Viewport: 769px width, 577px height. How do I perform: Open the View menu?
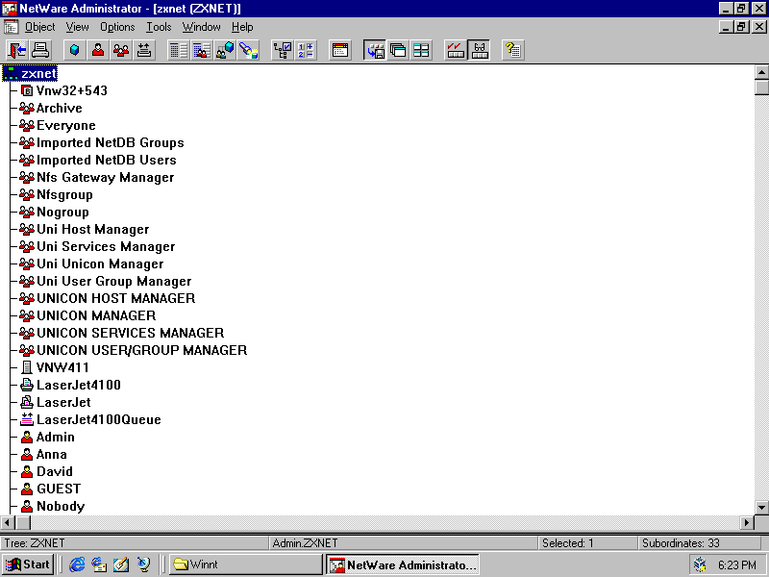[x=78, y=27]
